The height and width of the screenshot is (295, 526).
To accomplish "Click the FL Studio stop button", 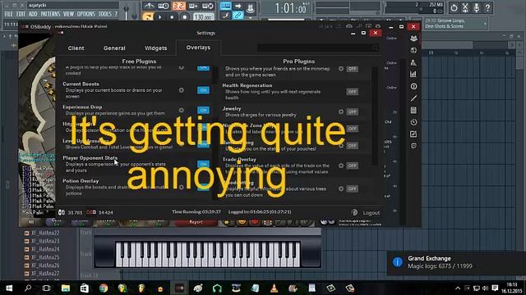I will pyautogui.click(x=172, y=16).
